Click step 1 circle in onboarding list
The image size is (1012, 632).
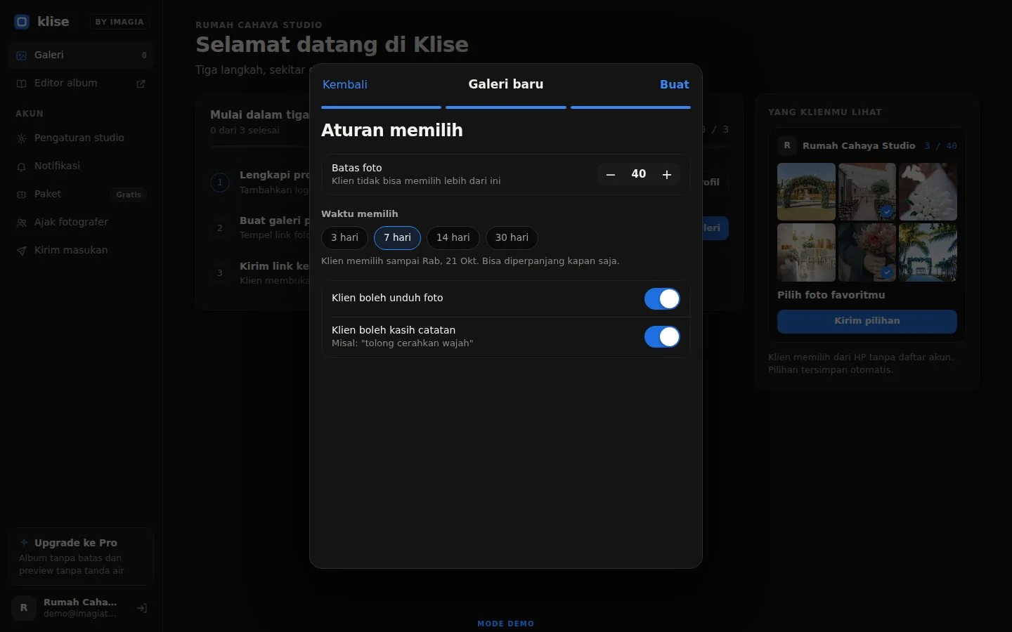point(220,183)
